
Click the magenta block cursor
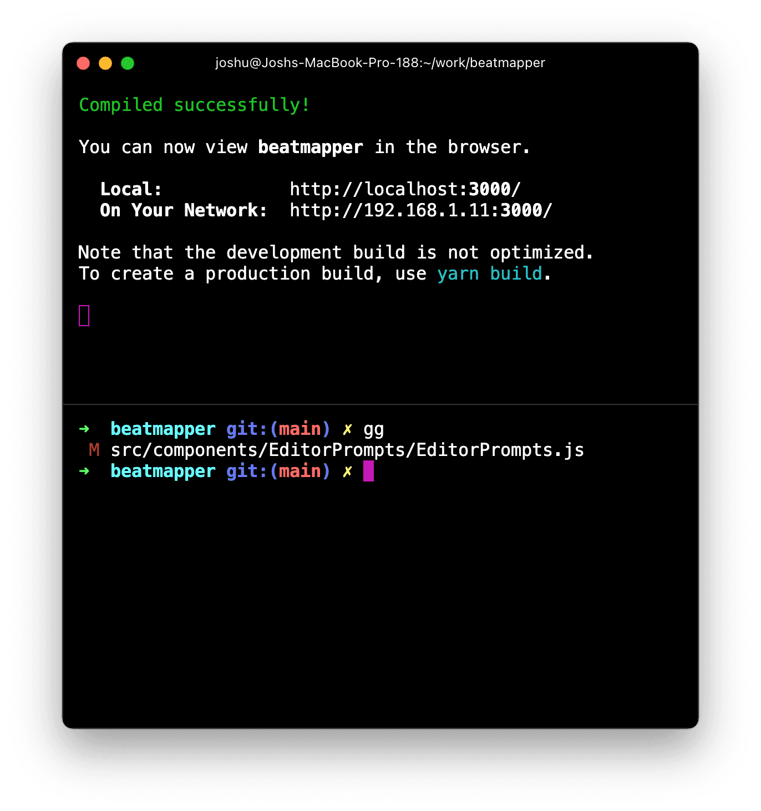pos(368,471)
